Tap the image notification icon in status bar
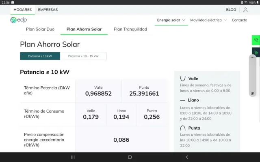 [13, 2]
